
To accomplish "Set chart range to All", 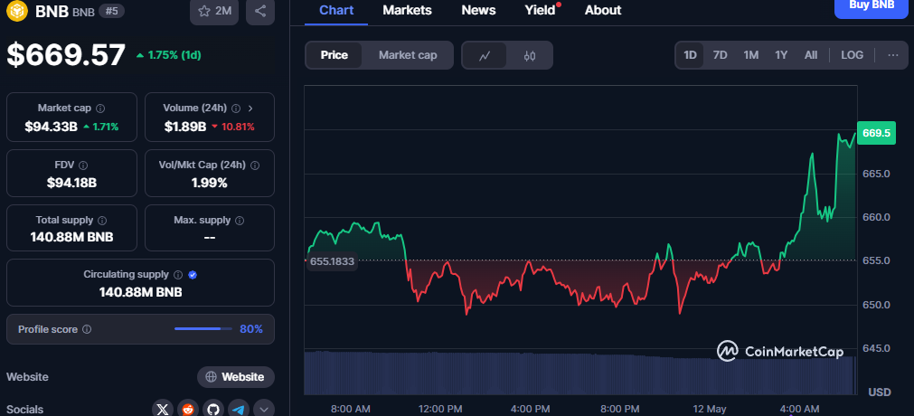I will coord(811,55).
